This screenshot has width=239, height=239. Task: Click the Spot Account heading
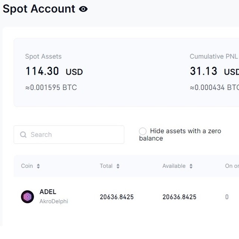pyautogui.click(x=39, y=9)
